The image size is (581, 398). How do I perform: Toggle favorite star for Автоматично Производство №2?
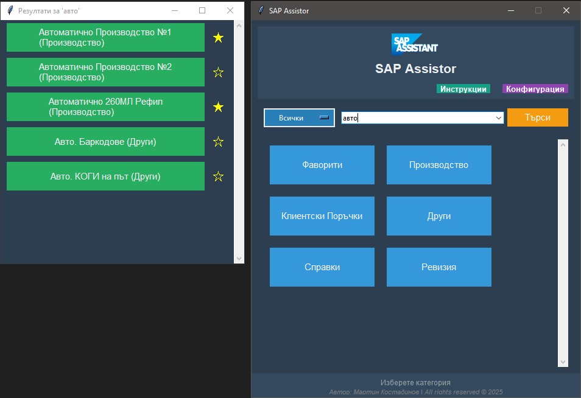click(x=218, y=72)
